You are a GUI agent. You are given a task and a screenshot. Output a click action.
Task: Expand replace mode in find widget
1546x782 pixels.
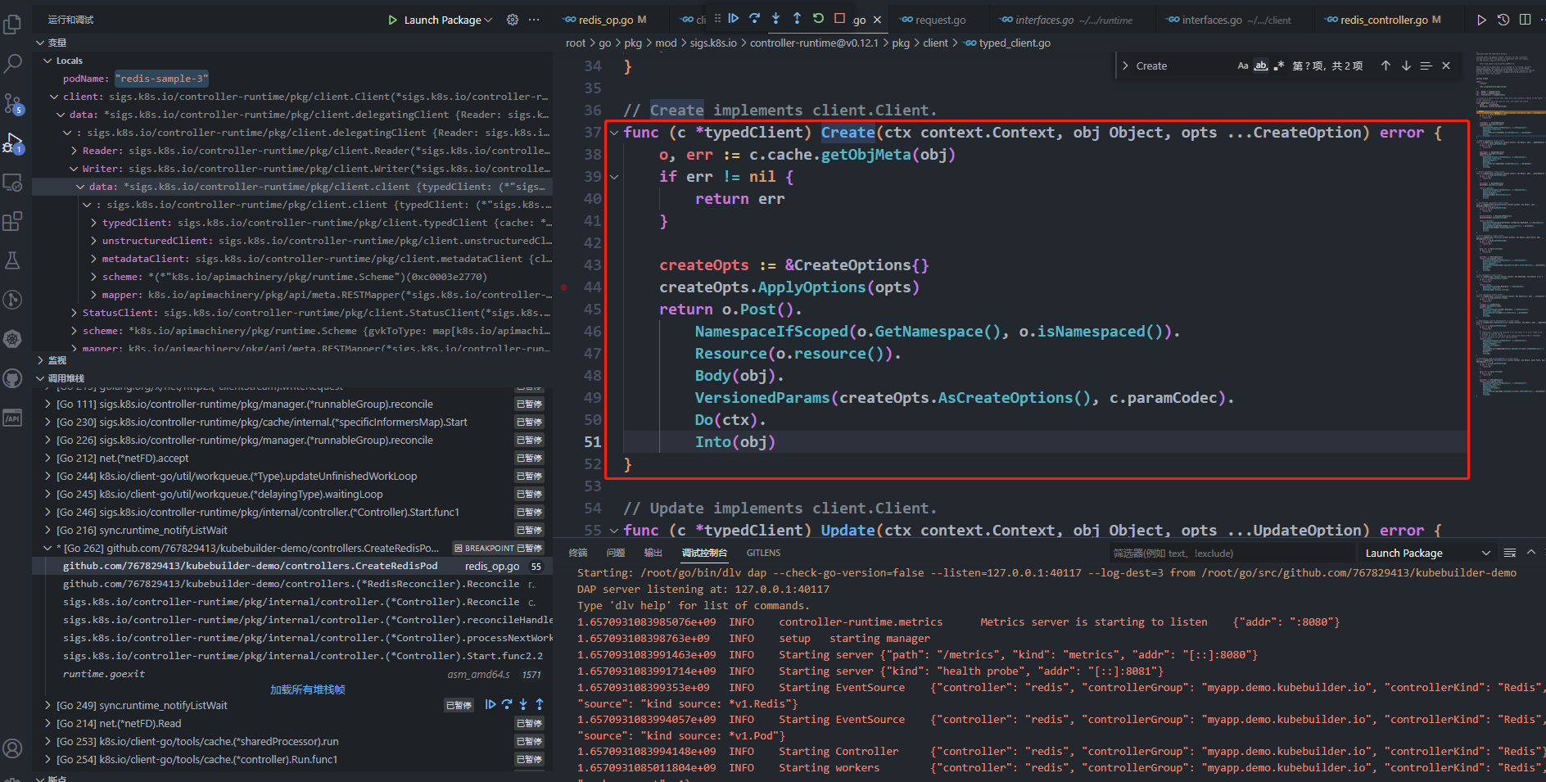(x=1125, y=66)
